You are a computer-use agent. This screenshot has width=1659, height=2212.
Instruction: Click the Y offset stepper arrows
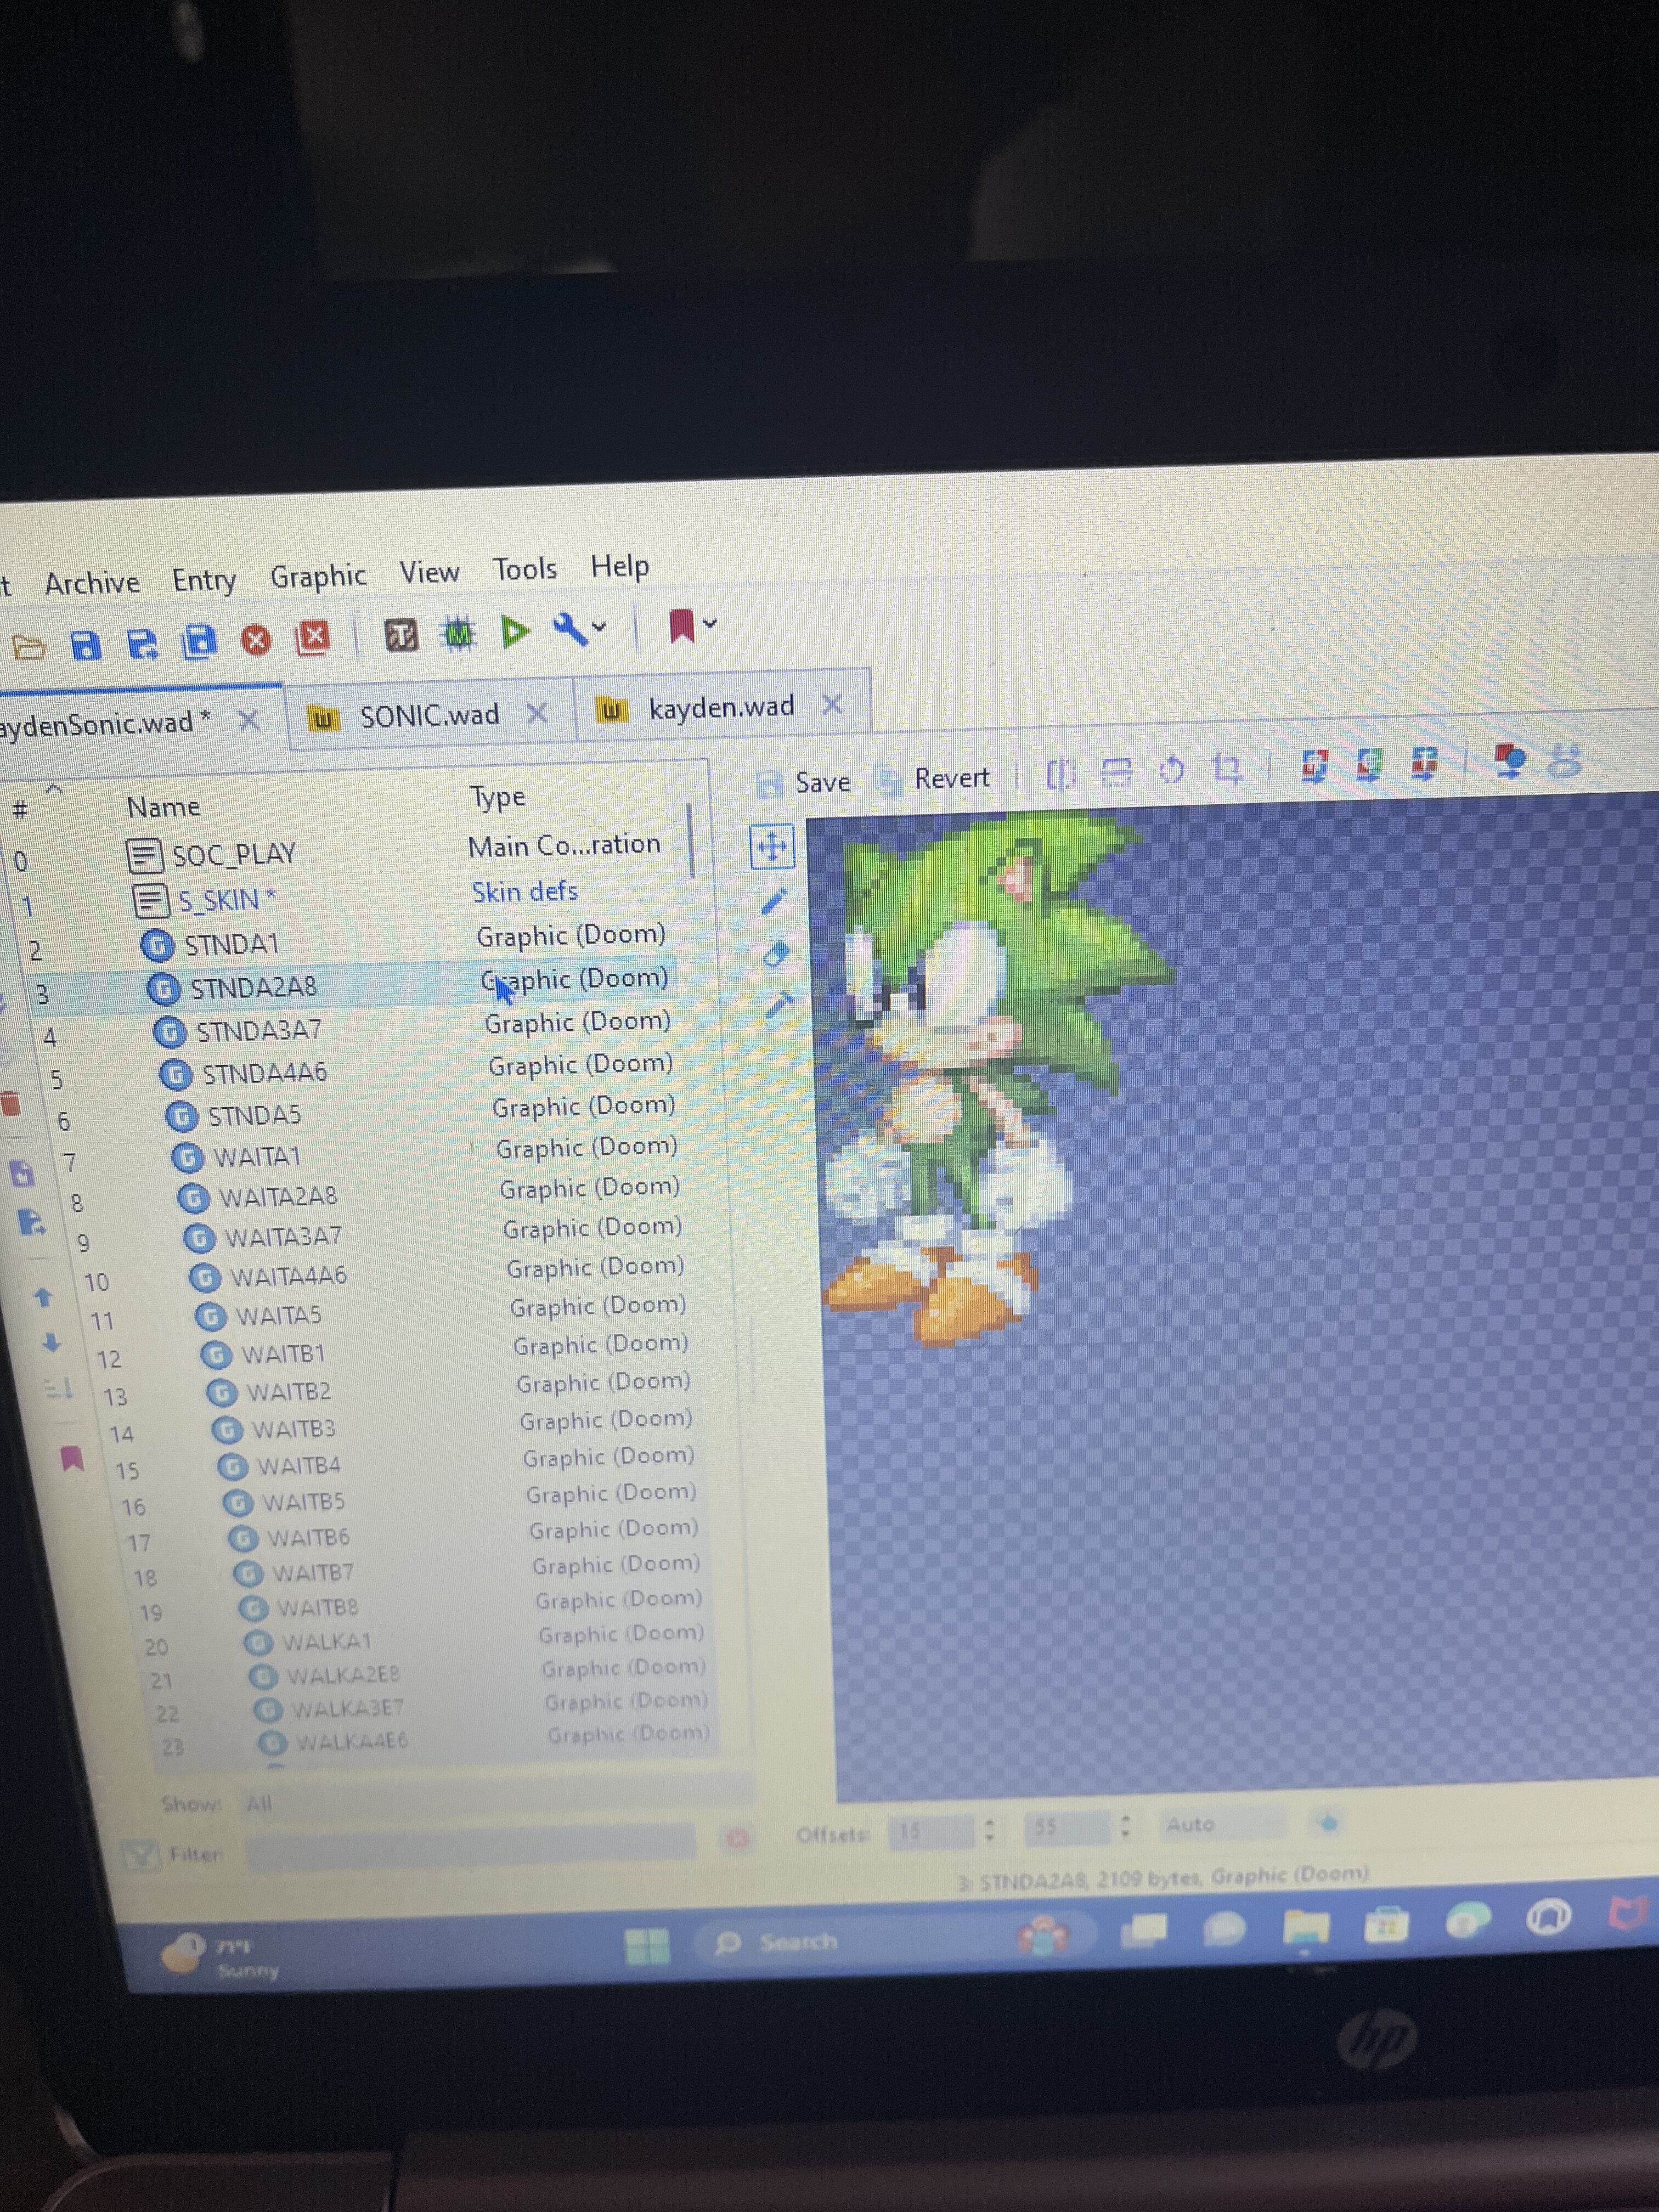(1124, 1826)
